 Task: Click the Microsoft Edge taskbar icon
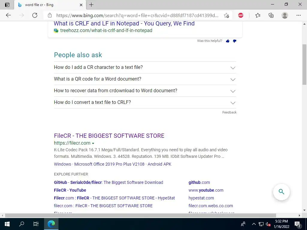pos(51,224)
